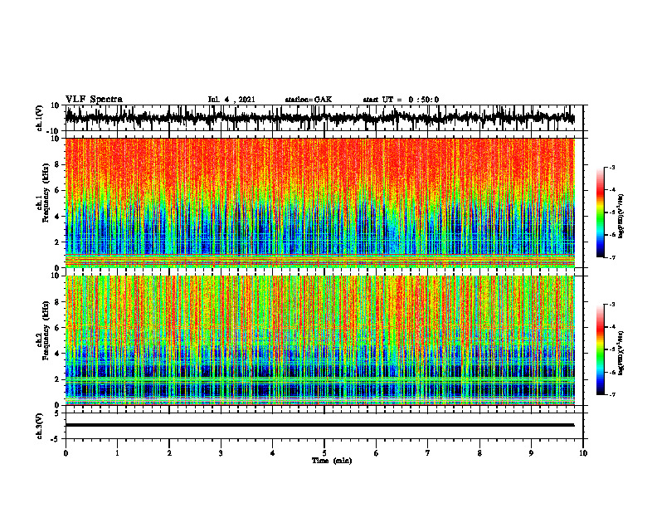Image resolution: width=657 pixels, height=508 pixels.
Task: Click inside the ch.1 spectrogram panel
Action: coord(319,203)
